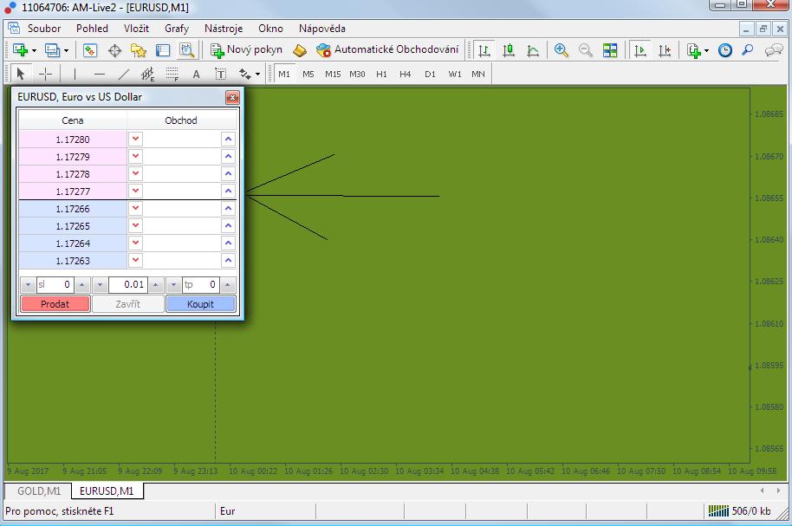
Task: Open the new chart icon
Action: (20, 50)
